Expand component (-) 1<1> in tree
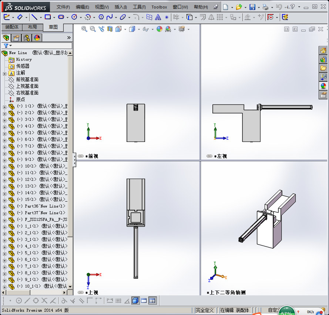This screenshot has width=329, height=315. click(4, 107)
